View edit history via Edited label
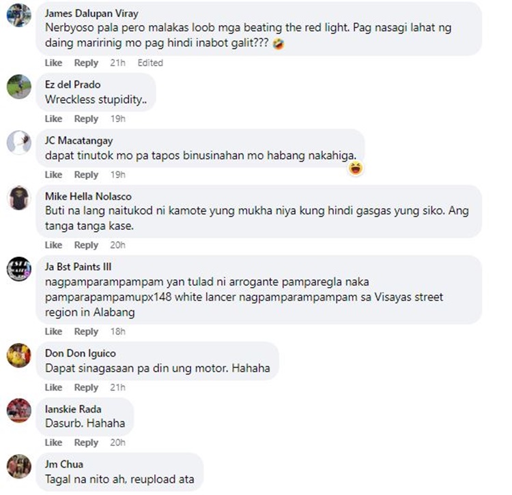 (150, 63)
